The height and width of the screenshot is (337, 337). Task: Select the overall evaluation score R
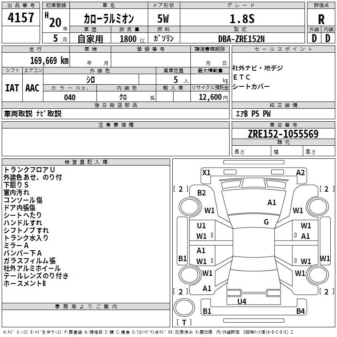coord(321,19)
